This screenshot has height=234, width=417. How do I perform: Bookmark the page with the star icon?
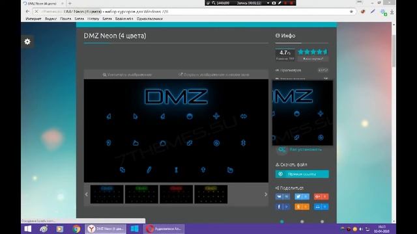point(351,12)
